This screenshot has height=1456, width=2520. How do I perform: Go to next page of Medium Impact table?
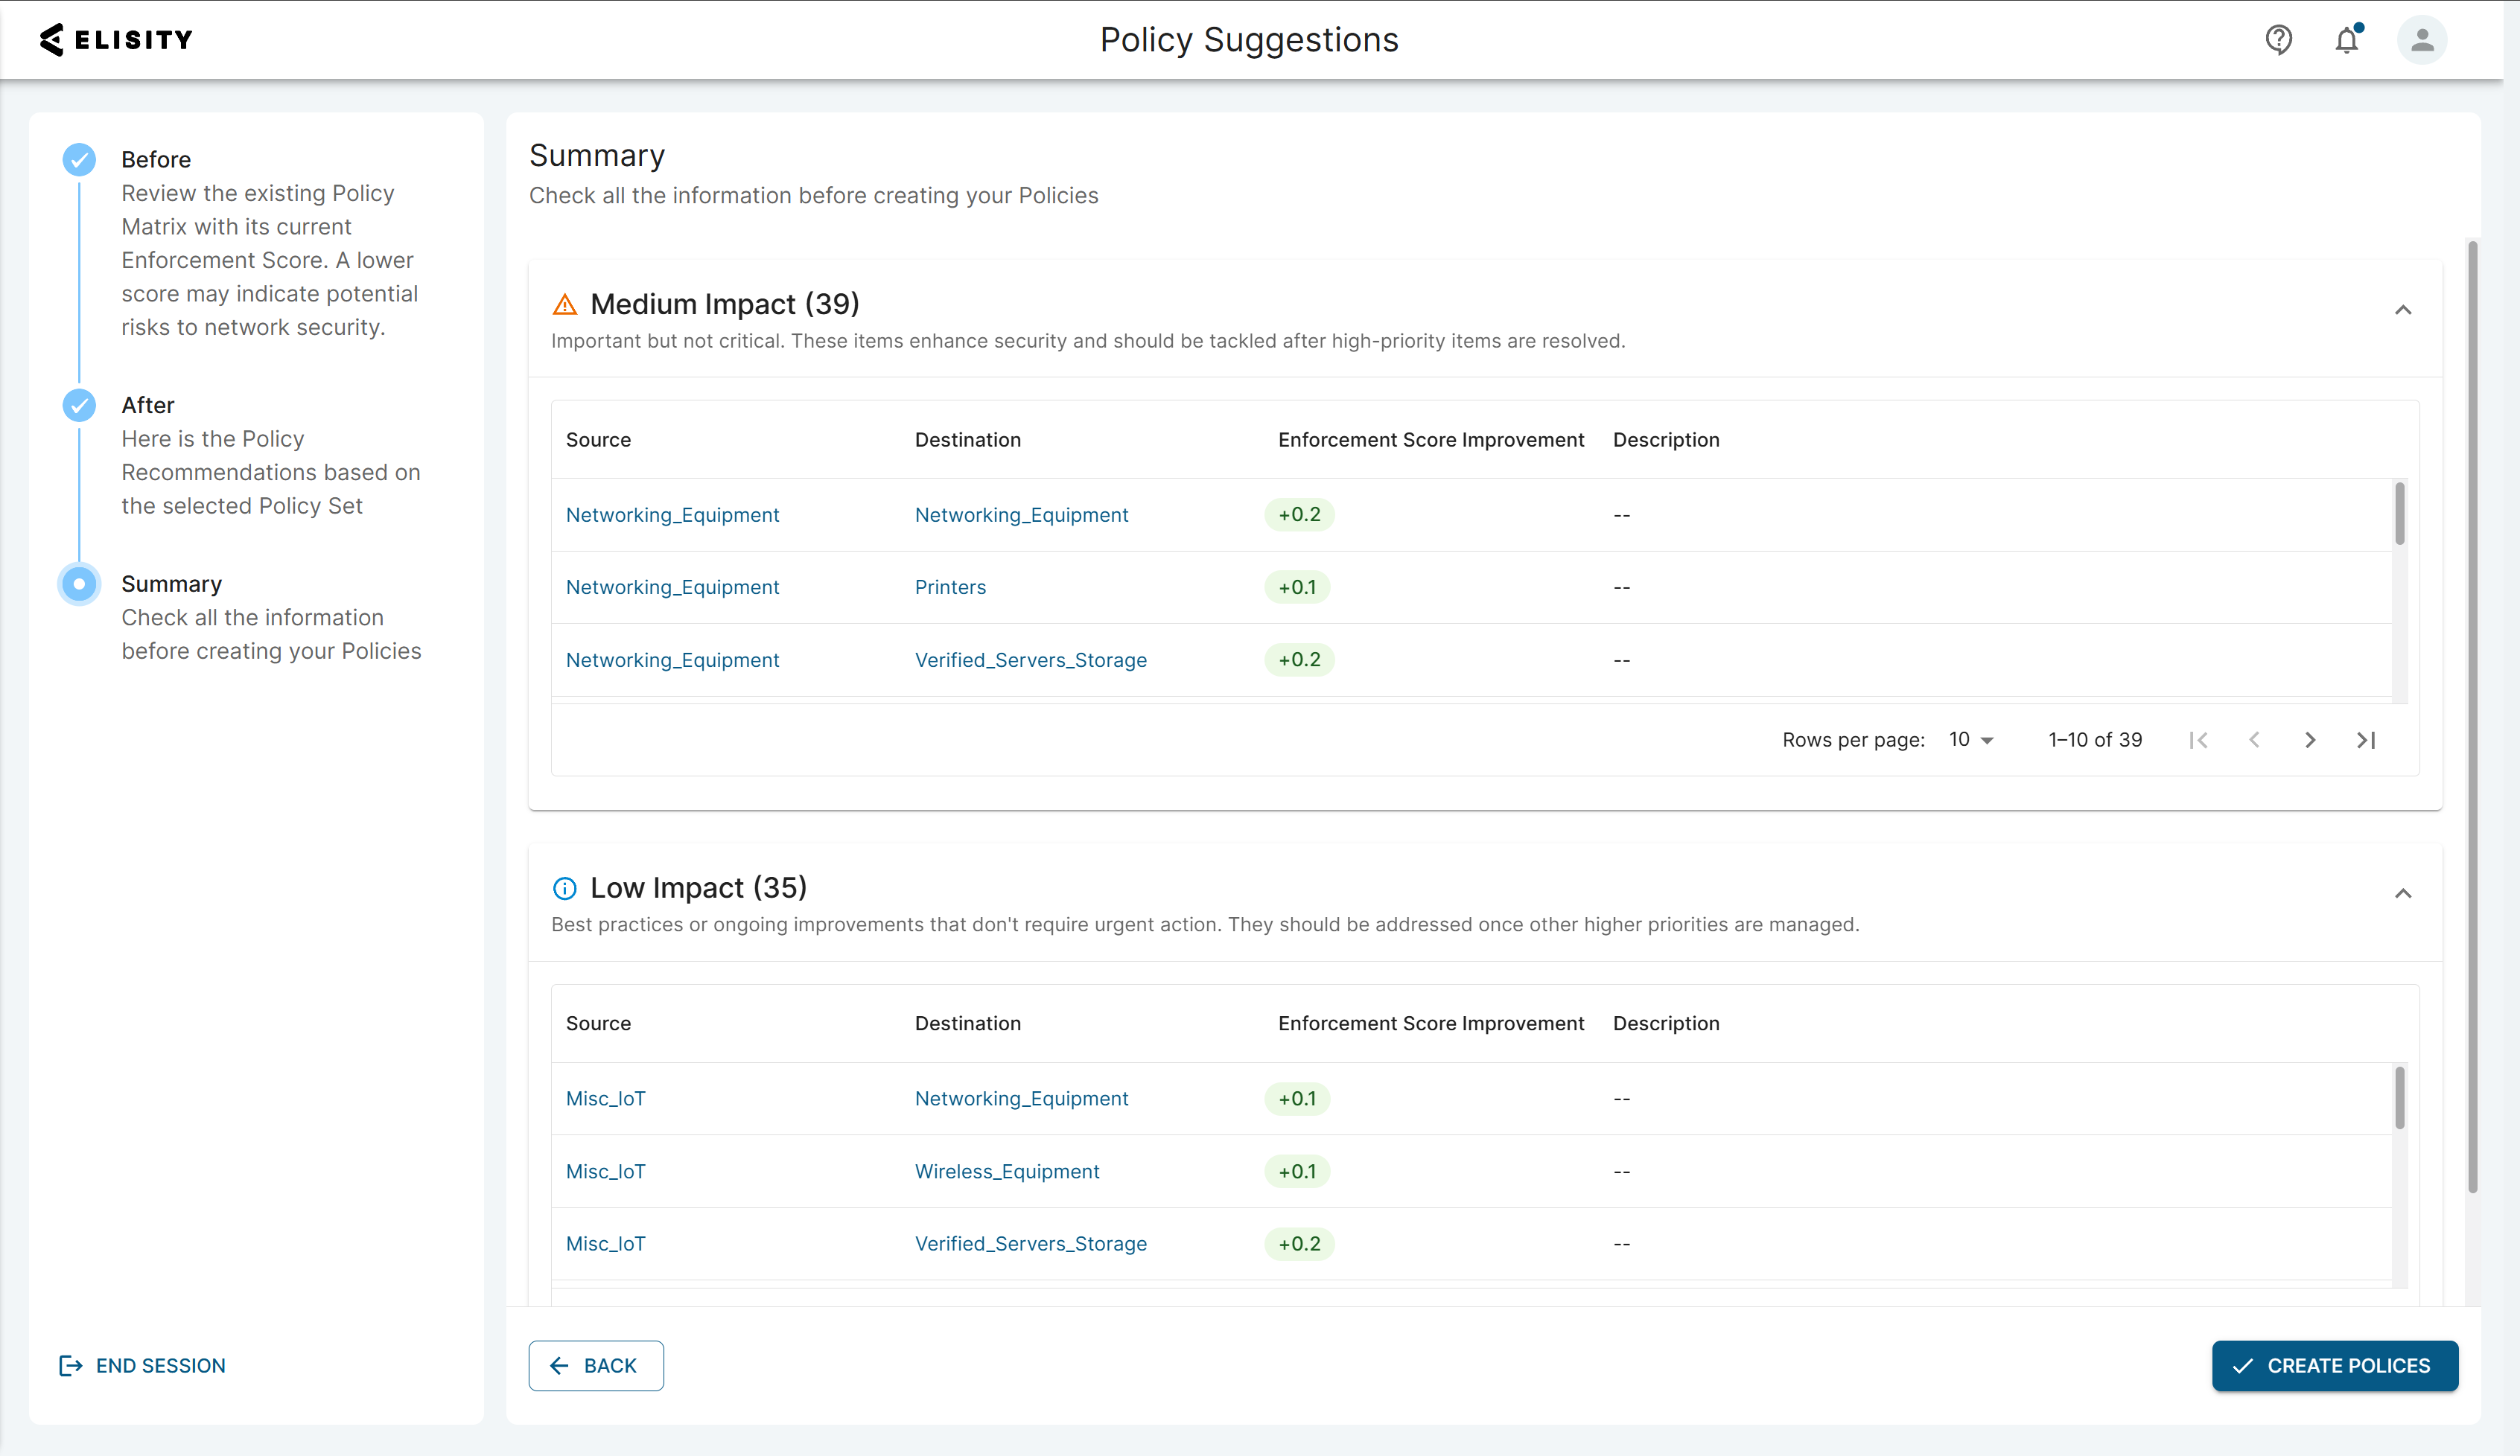click(x=2309, y=741)
